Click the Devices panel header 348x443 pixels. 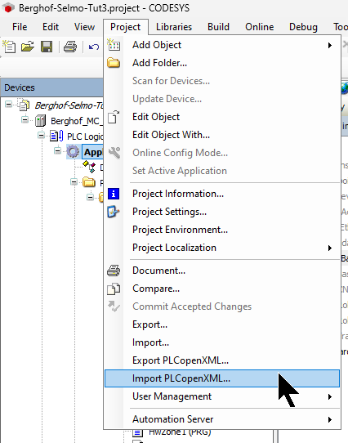point(52,87)
